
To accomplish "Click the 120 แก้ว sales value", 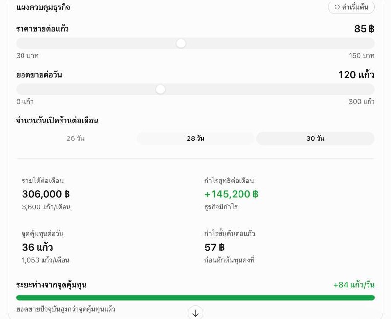I will [x=356, y=75].
